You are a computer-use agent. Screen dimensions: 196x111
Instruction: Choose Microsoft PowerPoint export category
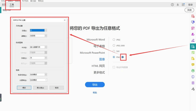[x=92, y=53]
